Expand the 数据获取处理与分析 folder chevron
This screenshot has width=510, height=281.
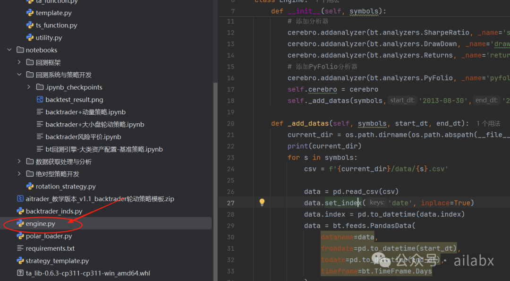[x=19, y=162]
